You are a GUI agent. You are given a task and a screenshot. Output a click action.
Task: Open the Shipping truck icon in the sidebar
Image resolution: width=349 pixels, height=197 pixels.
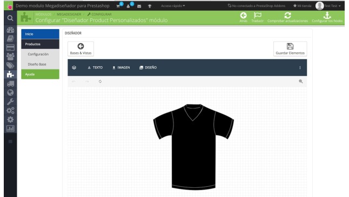[x=10, y=83]
